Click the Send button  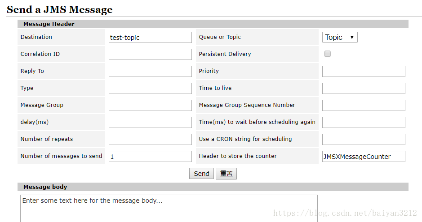click(201, 174)
